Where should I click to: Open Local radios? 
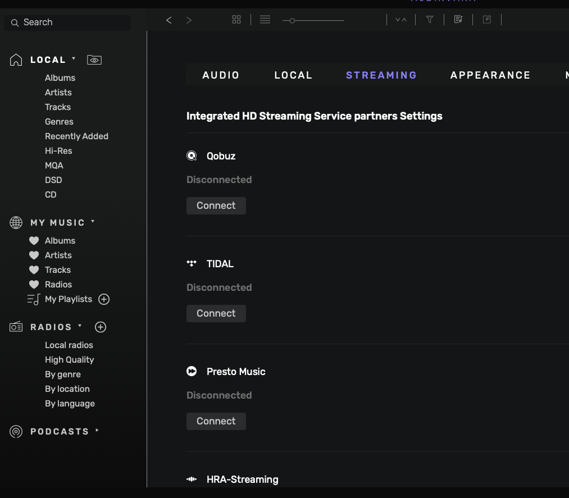(69, 345)
